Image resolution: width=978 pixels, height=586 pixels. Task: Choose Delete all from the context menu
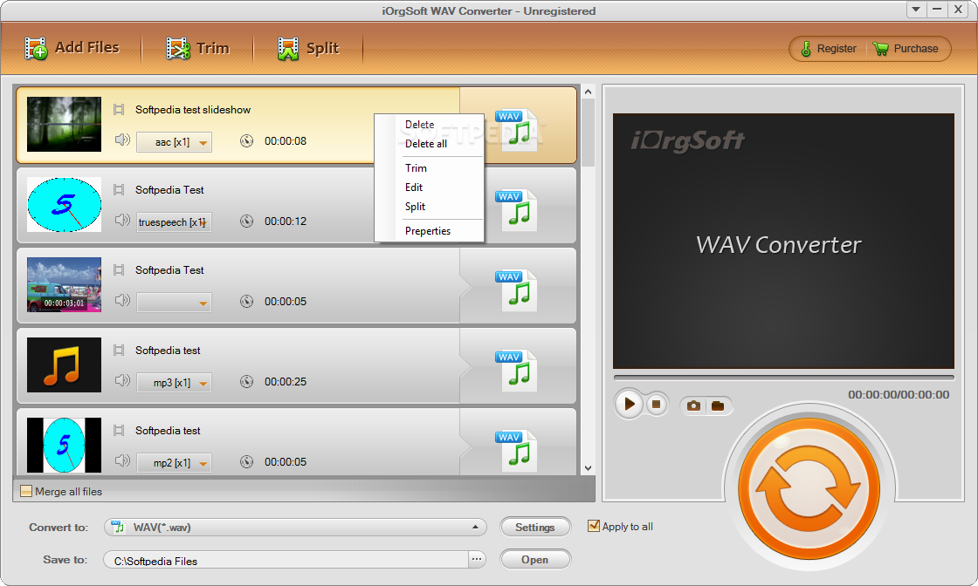426,144
